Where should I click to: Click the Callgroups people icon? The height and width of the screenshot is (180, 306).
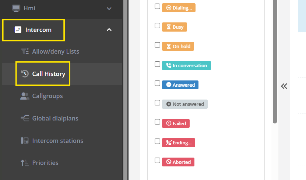(25, 96)
